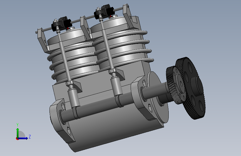241x156 pixels.
Task: Select the black rocker arm on right cylinder
Action: (x=104, y=12)
